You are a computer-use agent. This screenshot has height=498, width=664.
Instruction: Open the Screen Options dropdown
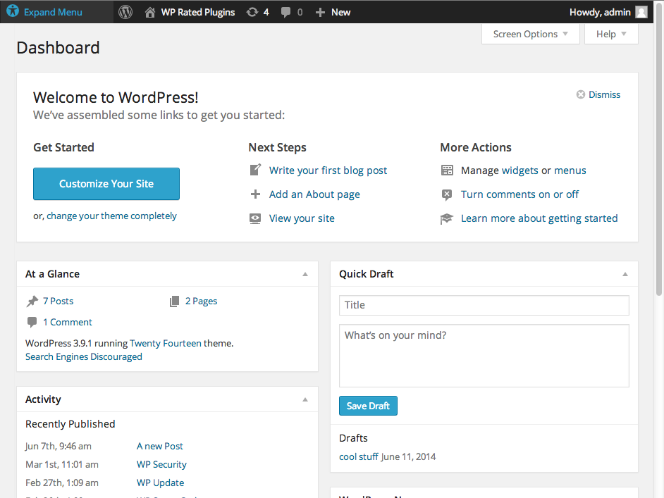click(x=531, y=34)
